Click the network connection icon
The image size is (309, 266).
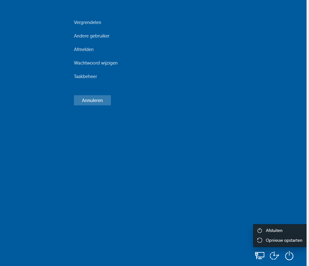coord(259,256)
